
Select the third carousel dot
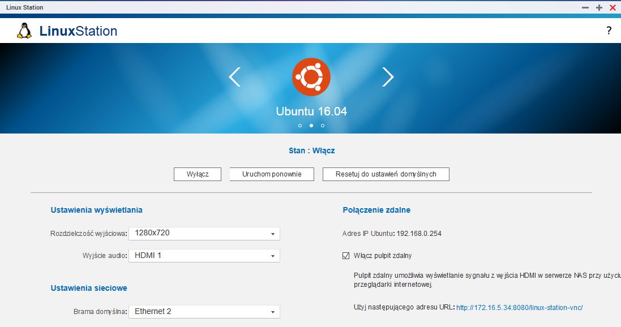pos(322,126)
